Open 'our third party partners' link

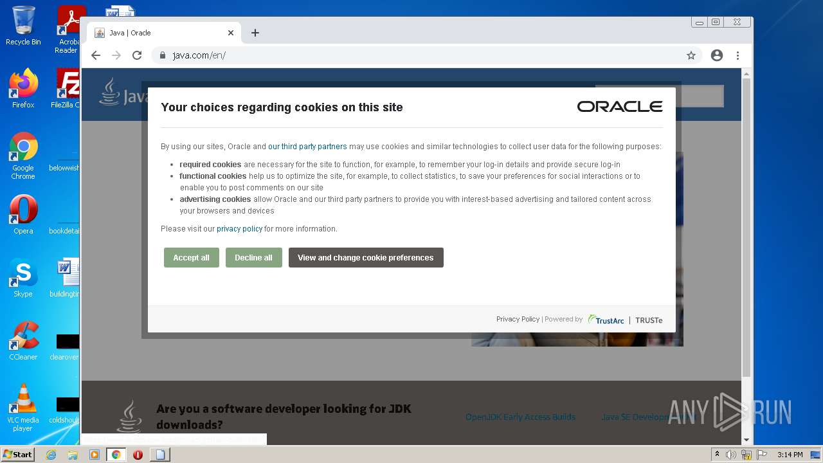point(307,147)
